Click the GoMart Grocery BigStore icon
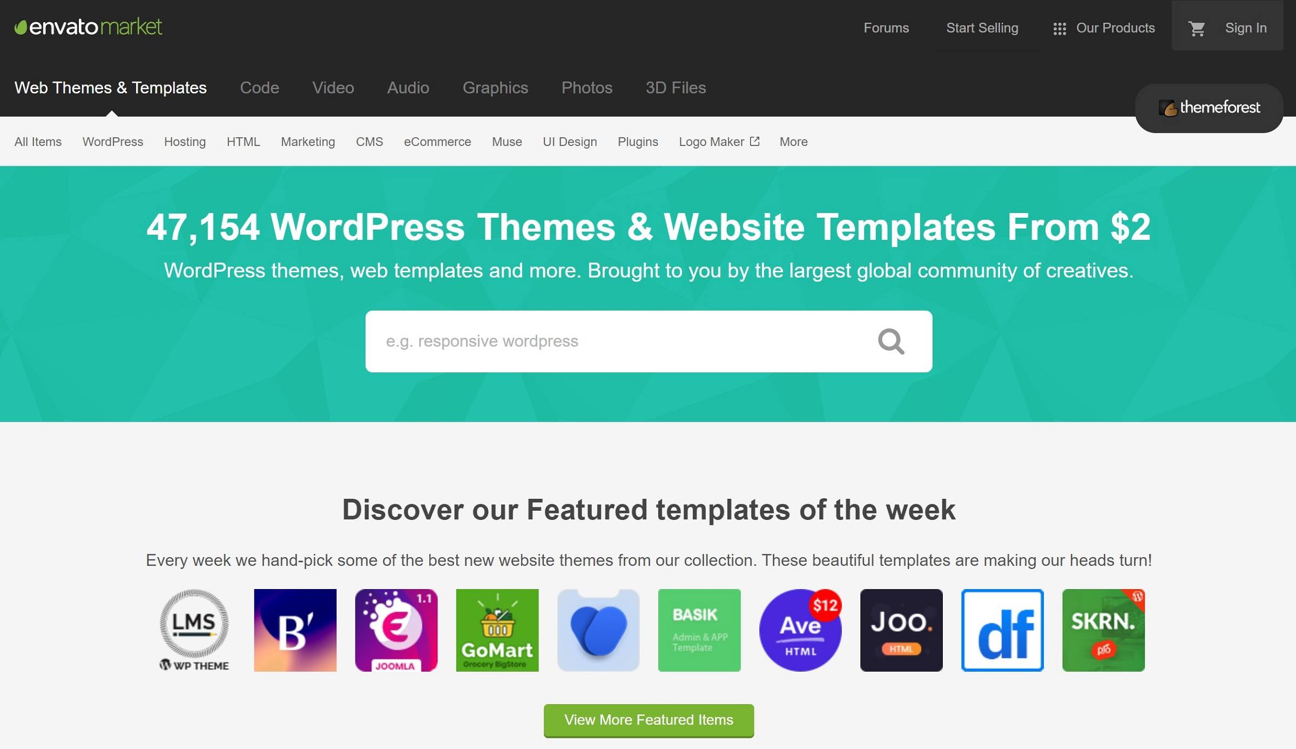 point(496,631)
